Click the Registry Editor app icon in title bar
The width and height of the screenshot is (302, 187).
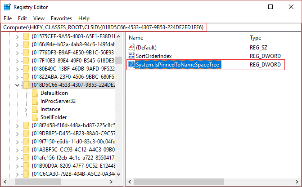click(x=7, y=7)
